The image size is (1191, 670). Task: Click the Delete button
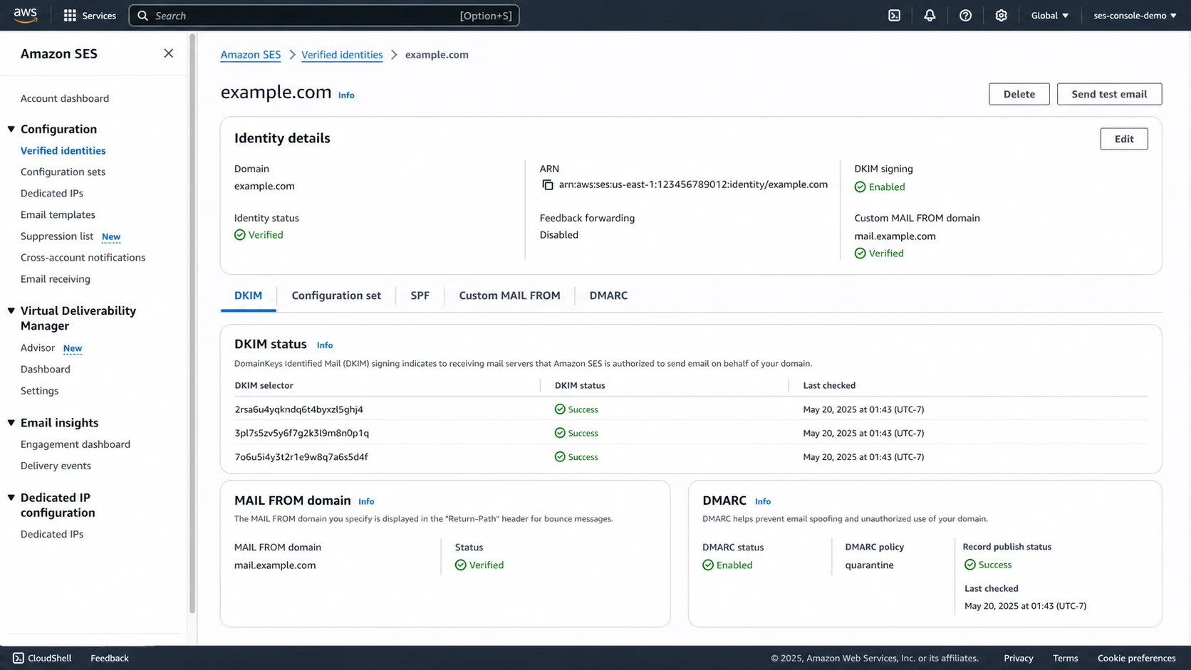pos(1019,94)
